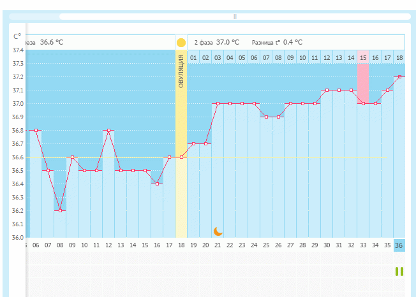Click the 36.8 data point on day 12
Screen dimensions: 416x297
(x=108, y=130)
